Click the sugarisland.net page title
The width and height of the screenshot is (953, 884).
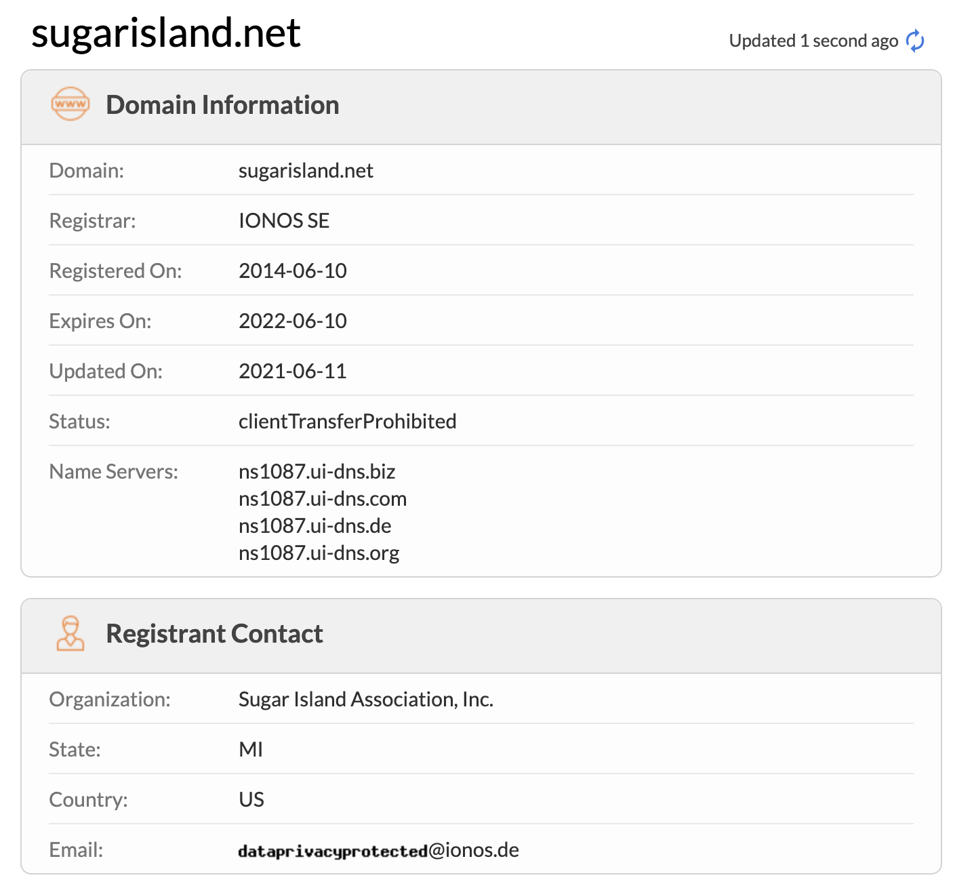point(166,33)
